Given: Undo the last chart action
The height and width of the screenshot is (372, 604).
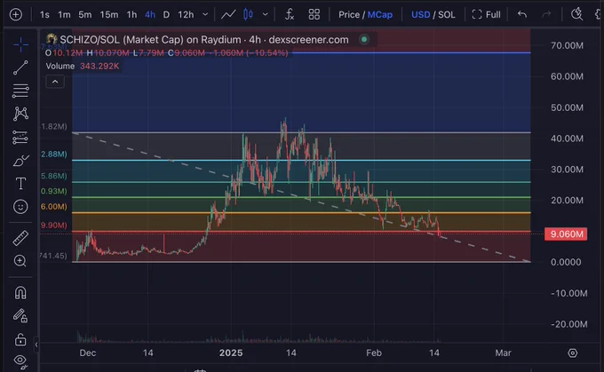Looking at the screenshot, I should tap(522, 14).
